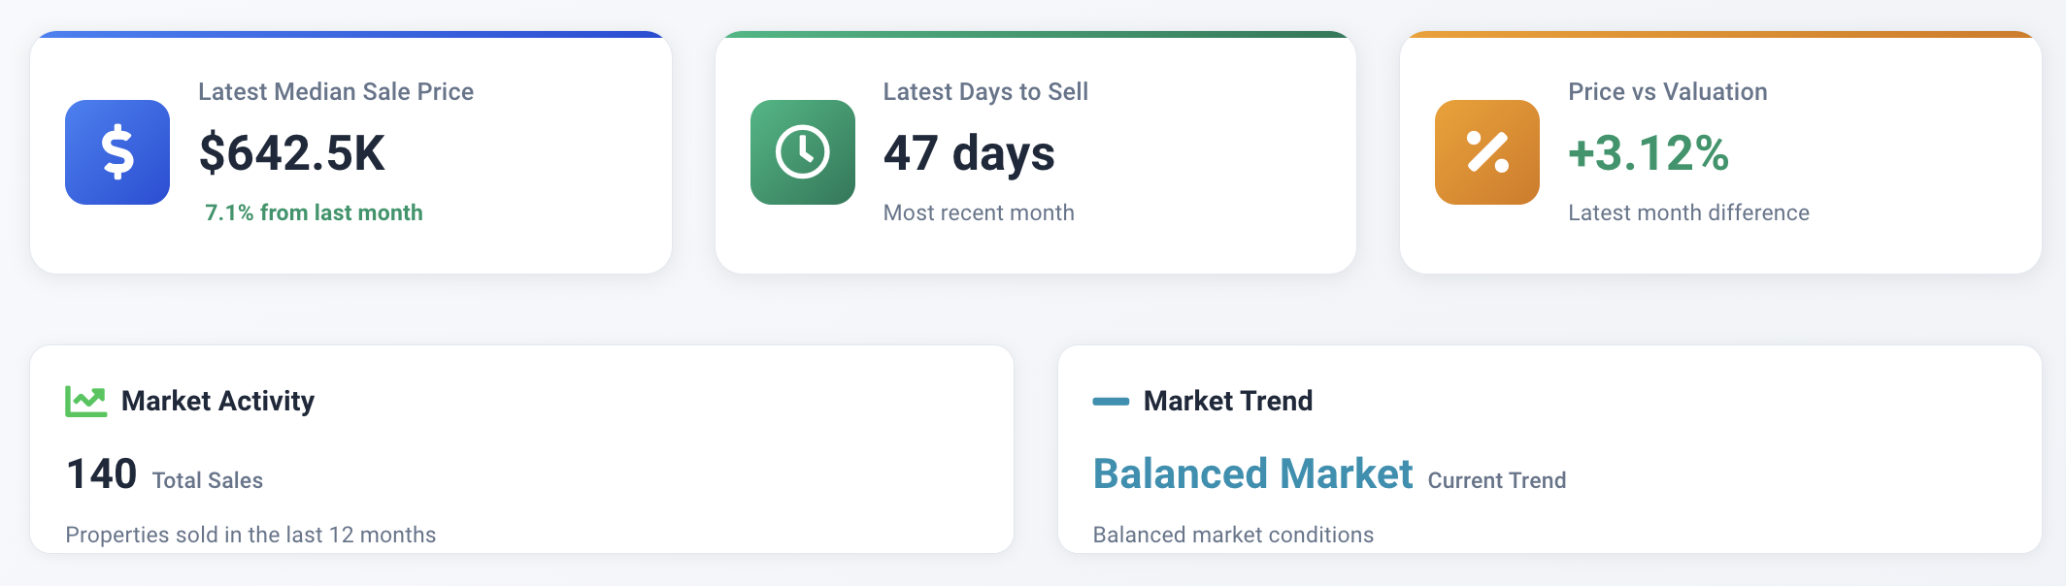The height and width of the screenshot is (586, 2066).
Task: Click the green clock icon
Action: pyautogui.click(x=802, y=152)
